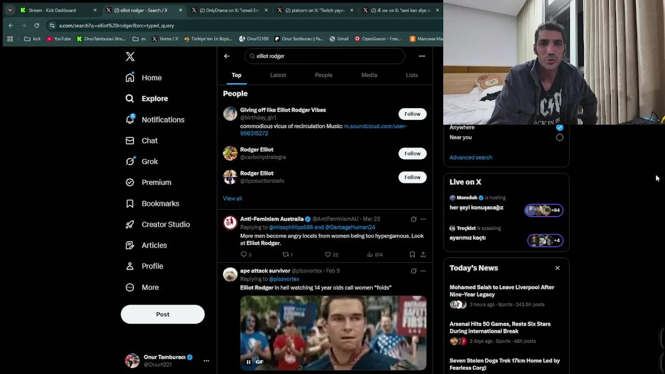This screenshot has width=665, height=374.
Task: Switch to Top search tab
Action: [236, 75]
